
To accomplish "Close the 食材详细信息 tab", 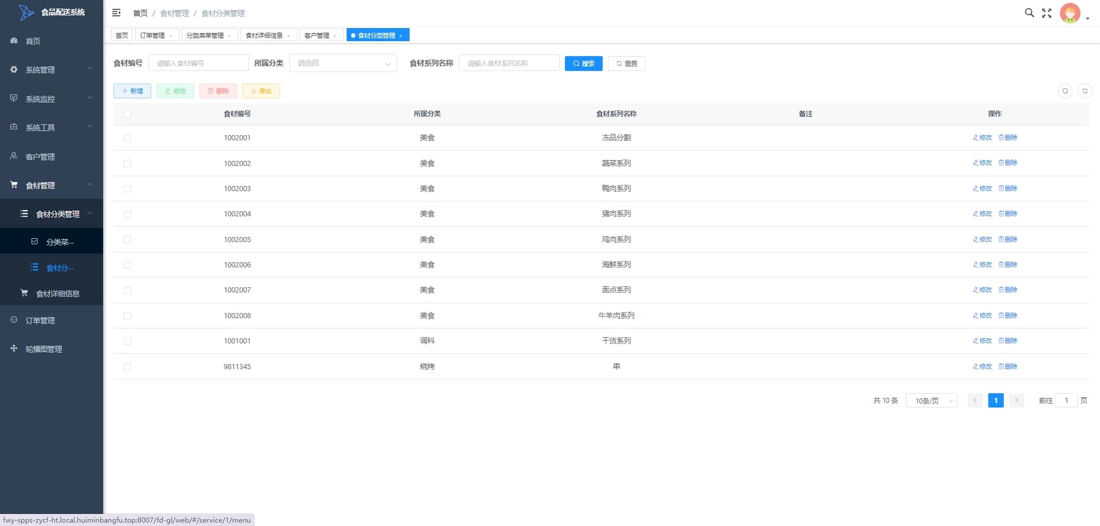I will coord(289,36).
